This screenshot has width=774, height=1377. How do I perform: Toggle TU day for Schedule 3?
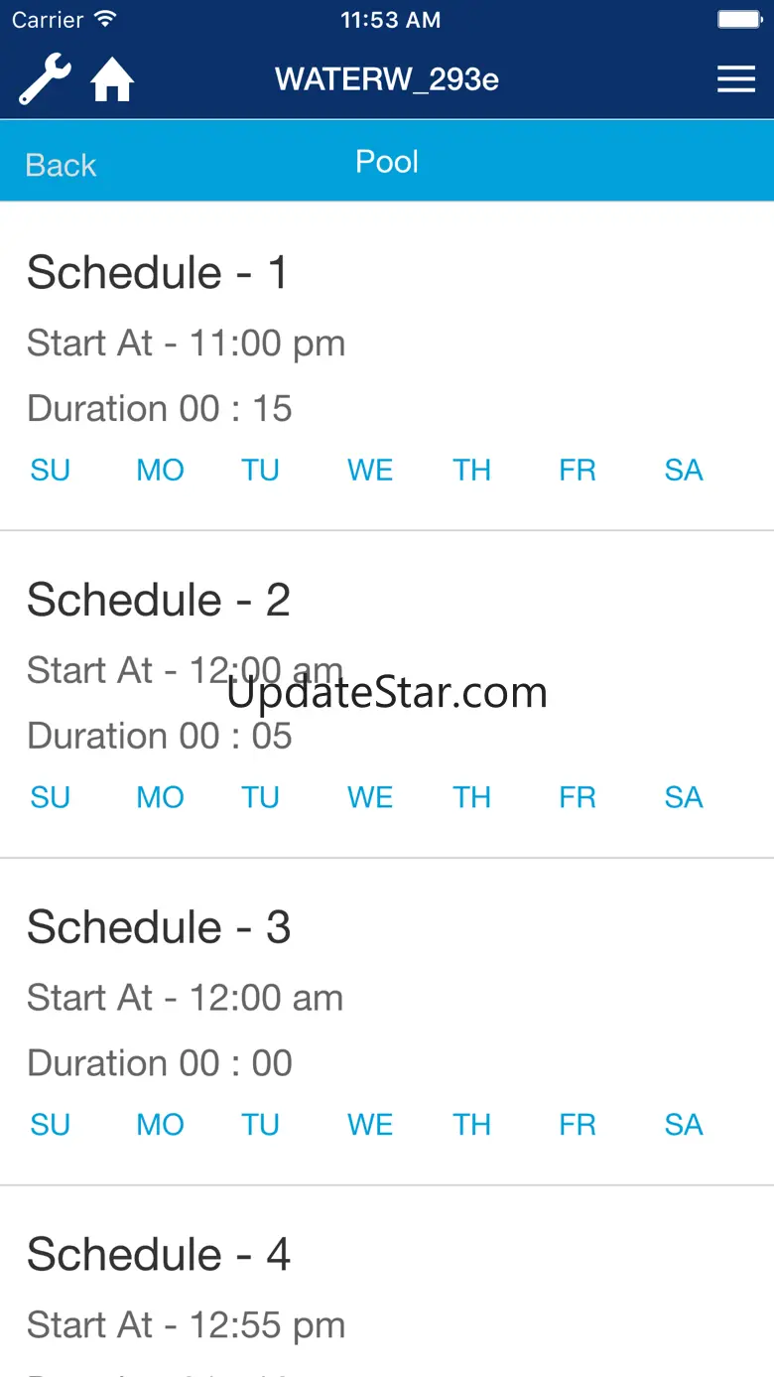[x=260, y=1125]
